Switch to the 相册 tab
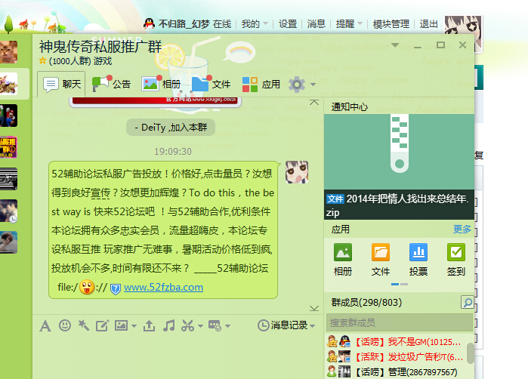This screenshot has height=379, width=528. (162, 84)
